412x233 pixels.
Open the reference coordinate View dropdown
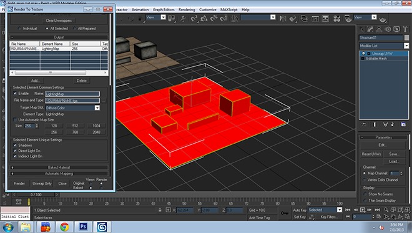163,17
